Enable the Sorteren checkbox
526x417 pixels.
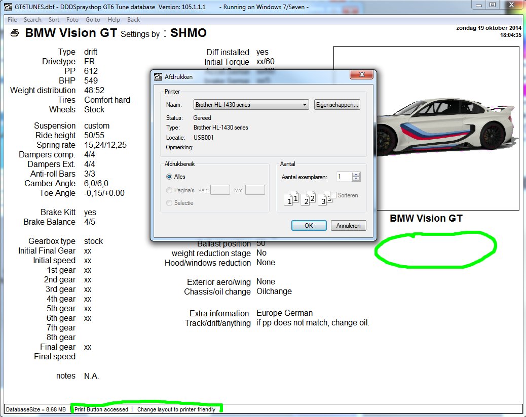[x=333, y=195]
